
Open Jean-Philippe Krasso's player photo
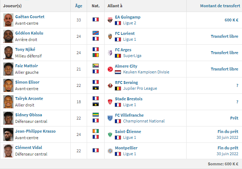click(x=8, y=134)
